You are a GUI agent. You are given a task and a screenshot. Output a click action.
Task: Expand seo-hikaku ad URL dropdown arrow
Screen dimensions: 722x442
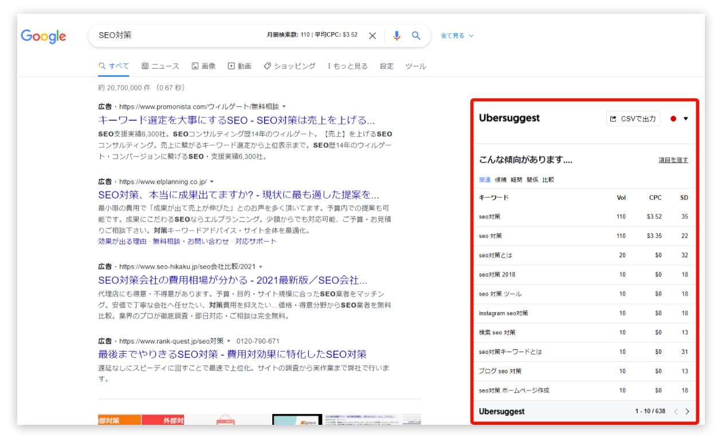pos(261,267)
